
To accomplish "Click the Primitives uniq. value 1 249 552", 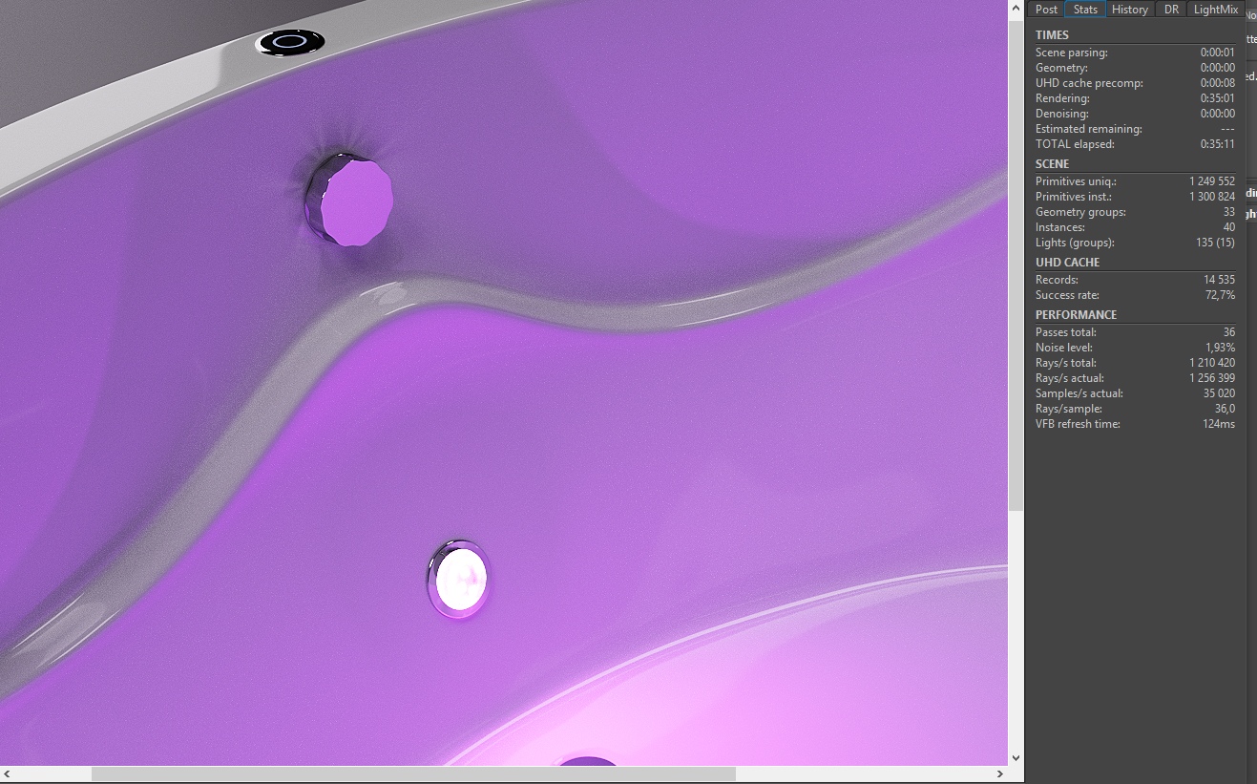I will pos(1212,182).
